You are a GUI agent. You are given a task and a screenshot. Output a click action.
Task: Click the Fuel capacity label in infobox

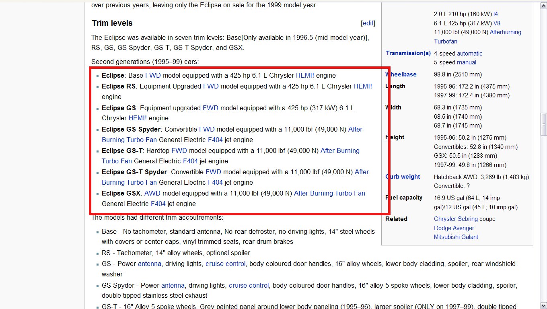click(404, 198)
